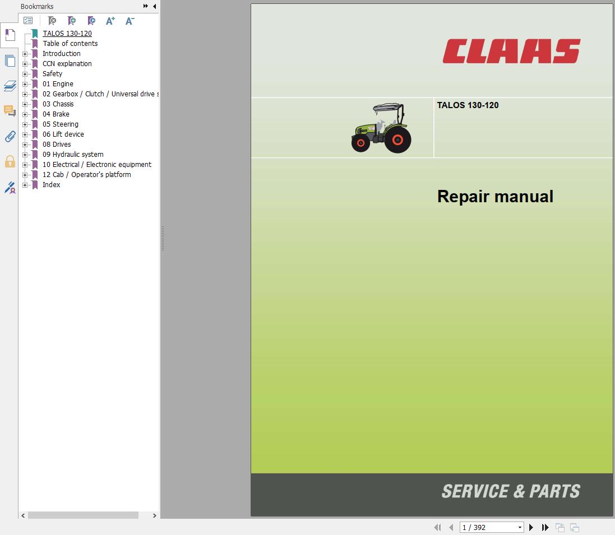Click the bookmarks scrollbar left arrow

tap(23, 515)
